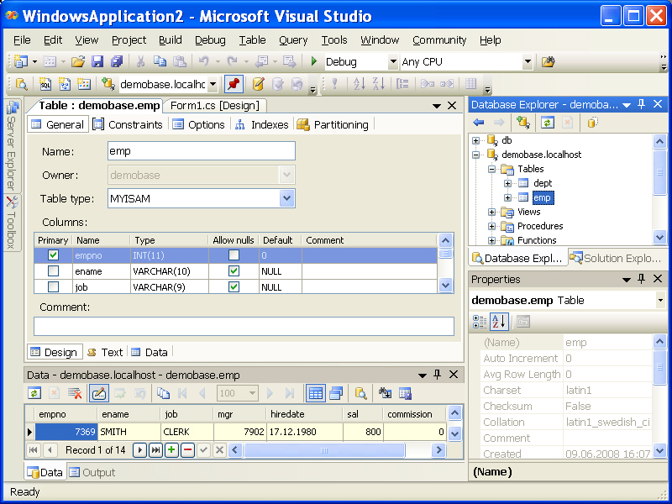Click the new connection icon in Database Explorer
Image resolution: width=672 pixels, height=504 pixels.
point(522,123)
